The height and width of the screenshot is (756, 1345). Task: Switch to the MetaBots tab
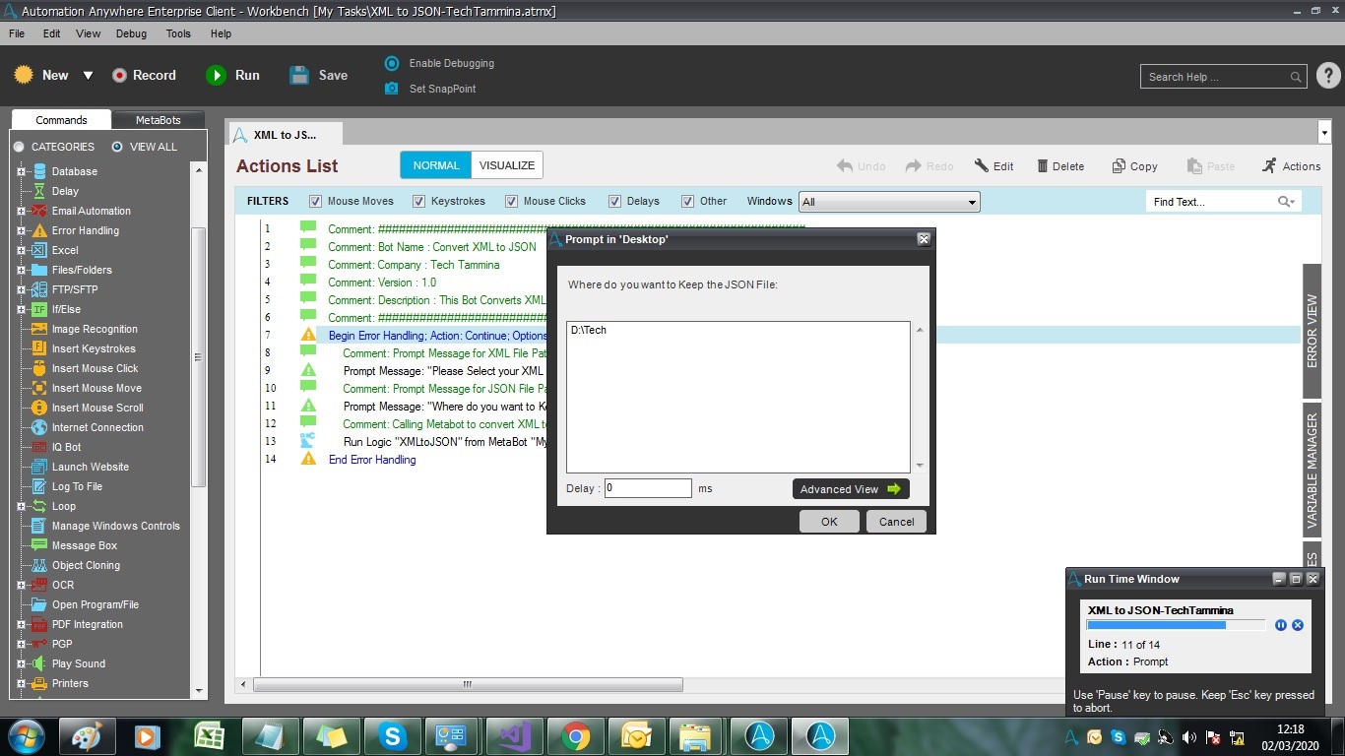click(159, 120)
